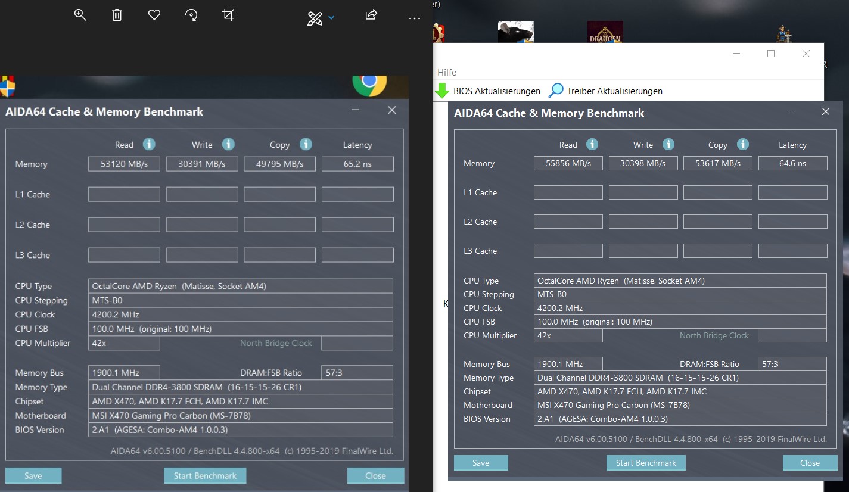Open the crop tool in Photos toolbar
Viewport: 849px width, 492px height.
click(x=228, y=15)
